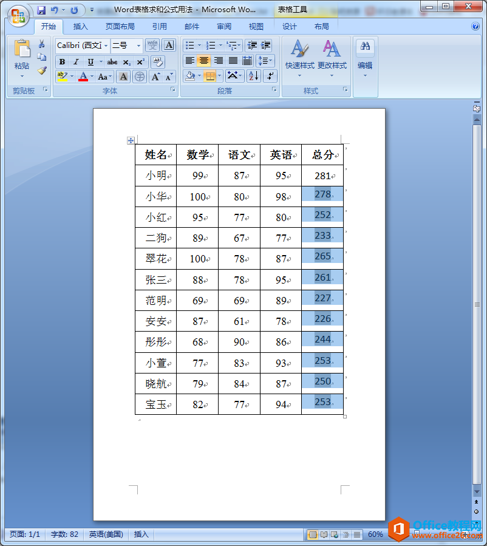Apply superscript formatting
This screenshot has height=546, width=487.
tap(141, 62)
